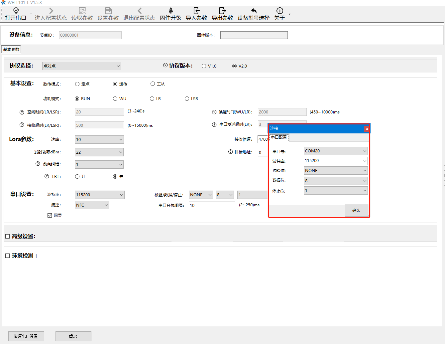Image resolution: width=445 pixels, height=344 pixels.
Task: Click help icon beside protocol version (协议版本)
Action: 165,66
